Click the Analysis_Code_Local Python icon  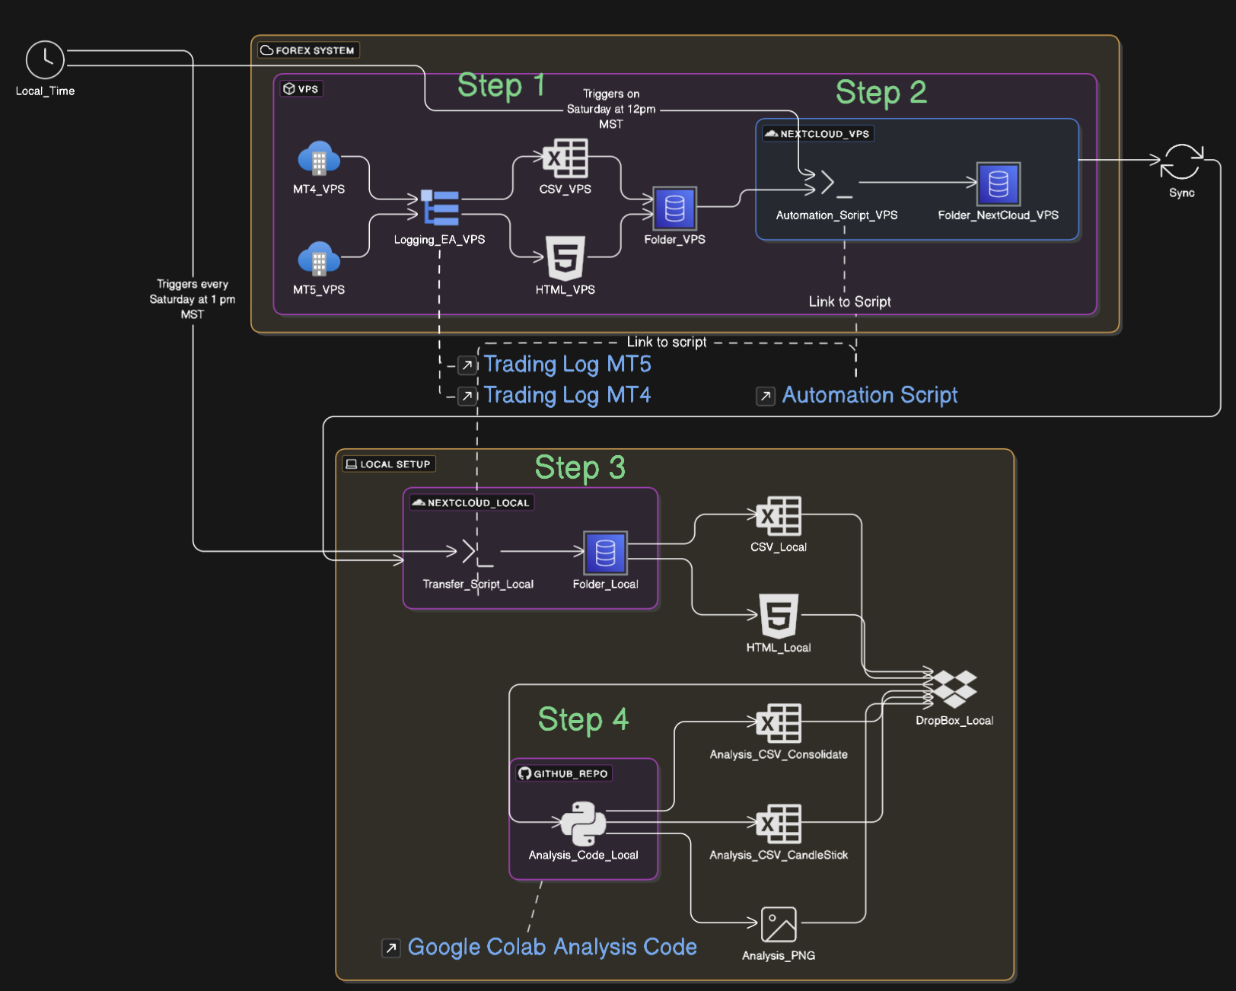pyautogui.click(x=584, y=824)
